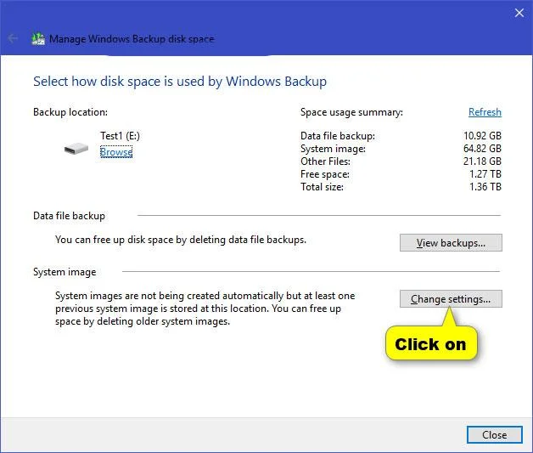Click the 'Backup location:' label
Screen dimensions: 533x453
(70, 112)
